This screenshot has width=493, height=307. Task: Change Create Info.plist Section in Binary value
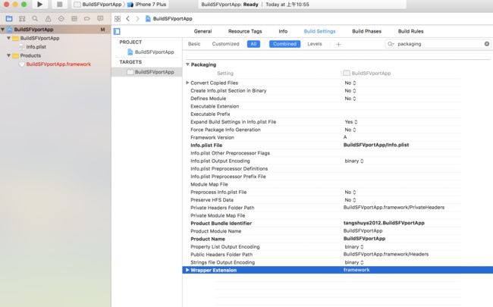click(350, 90)
